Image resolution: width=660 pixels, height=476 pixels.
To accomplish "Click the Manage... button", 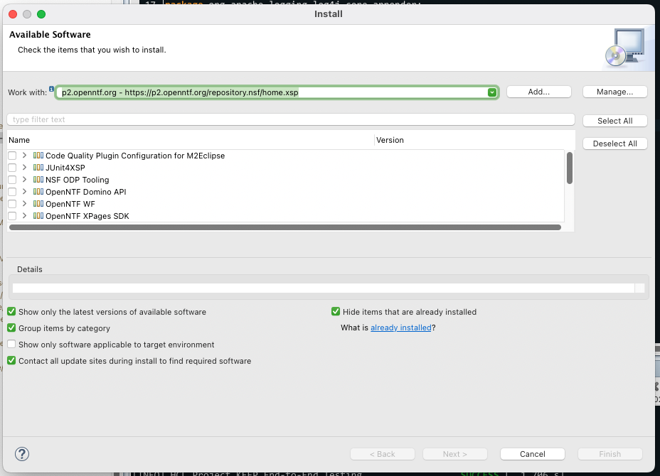I will (614, 92).
